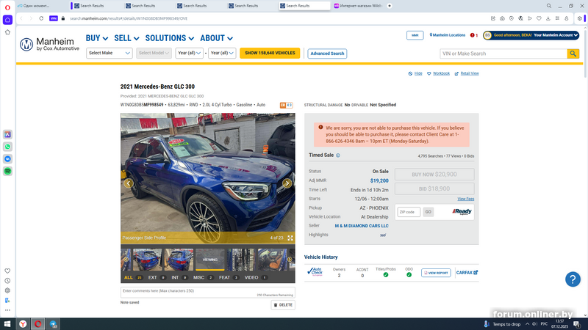588x330 pixels.
Task: Toggle the VPN badge in address bar
Action: (x=54, y=18)
